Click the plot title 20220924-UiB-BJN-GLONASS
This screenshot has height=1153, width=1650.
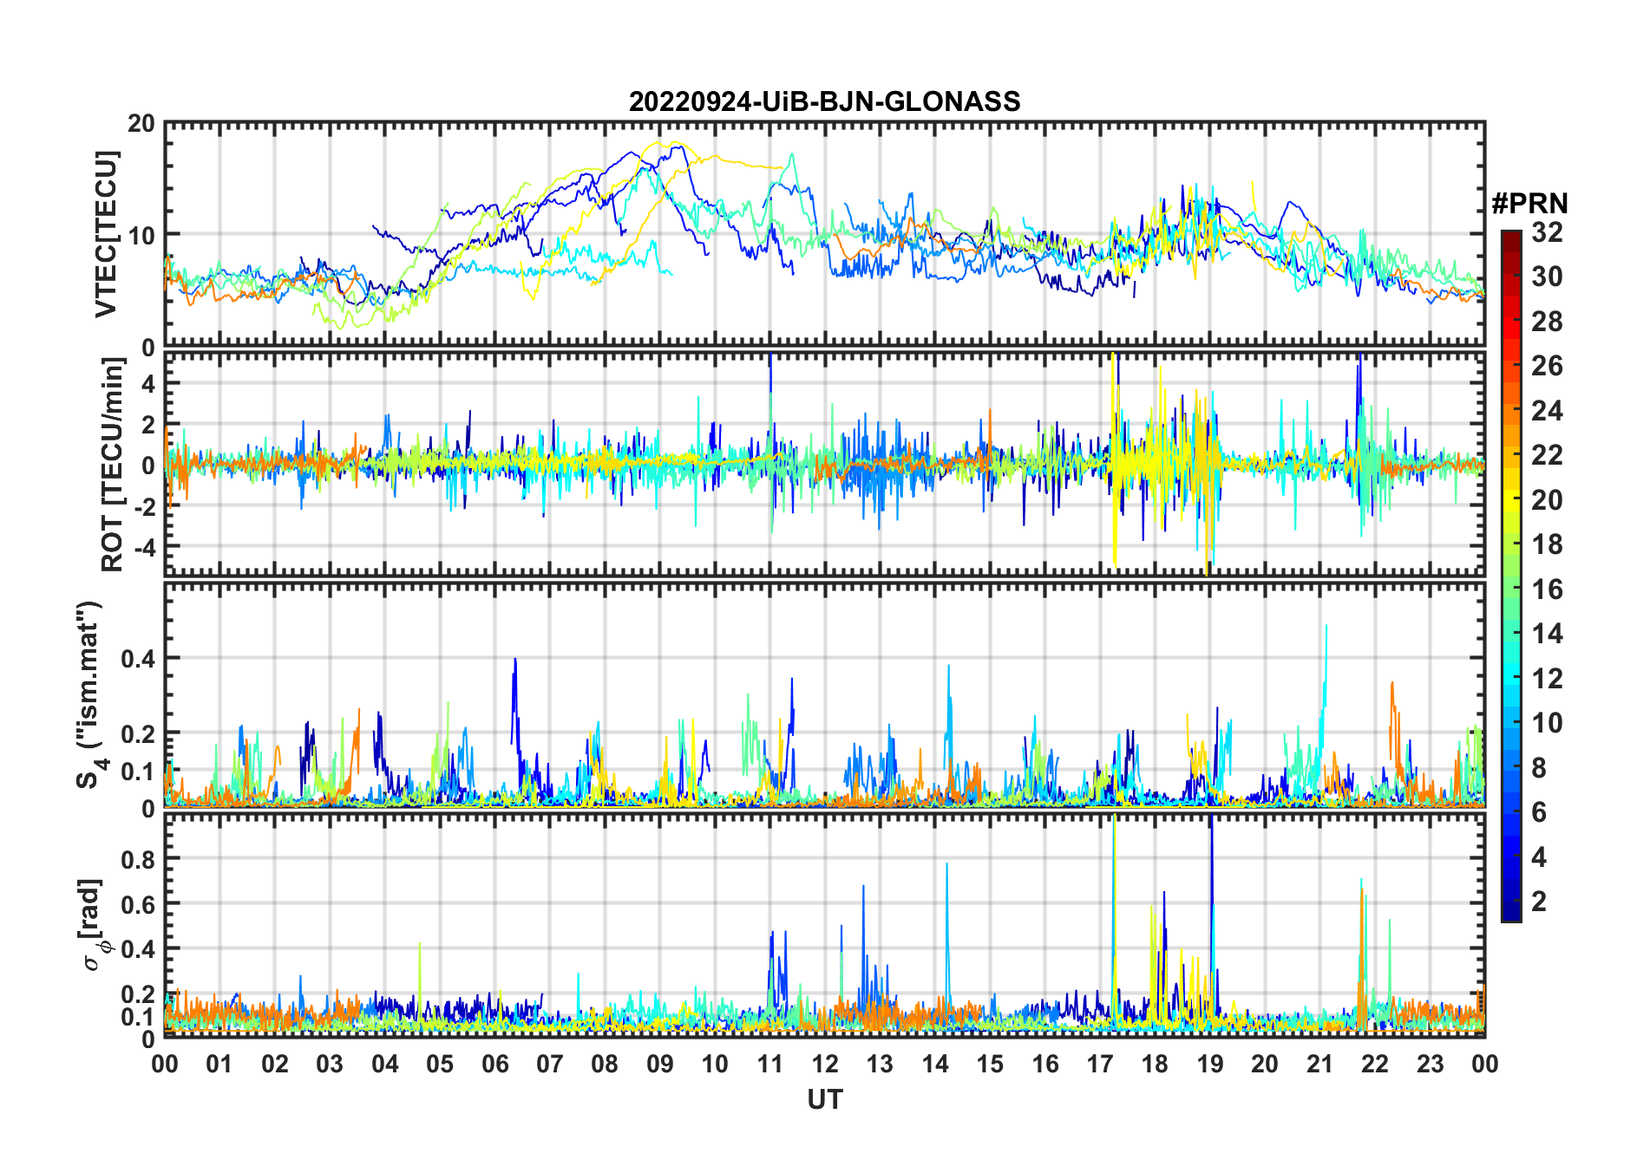824,101
